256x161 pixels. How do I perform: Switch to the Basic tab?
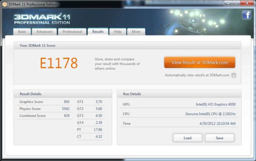coord(22,32)
